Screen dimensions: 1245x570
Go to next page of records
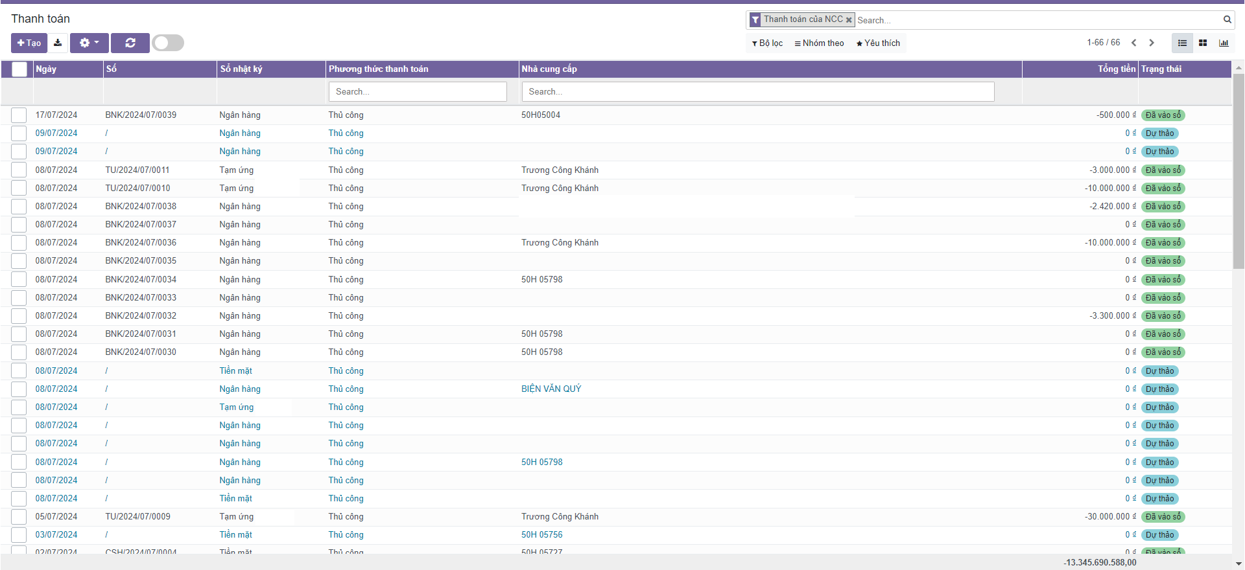(1152, 43)
